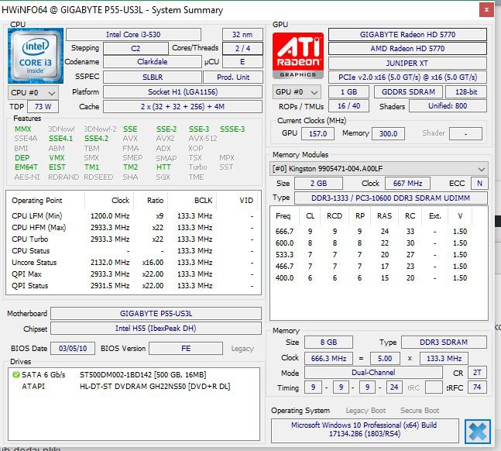
Task: Click the green EM64T feature label
Action: (x=26, y=167)
